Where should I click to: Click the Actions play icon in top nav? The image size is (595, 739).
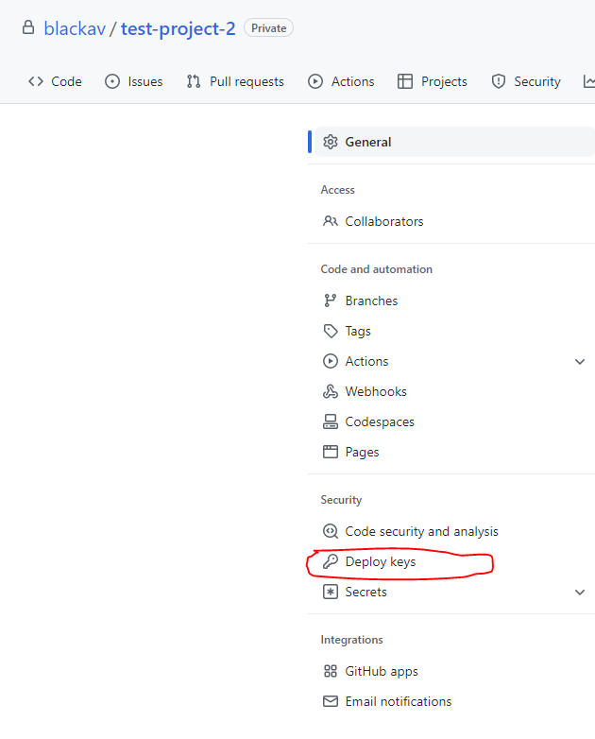pyautogui.click(x=315, y=81)
